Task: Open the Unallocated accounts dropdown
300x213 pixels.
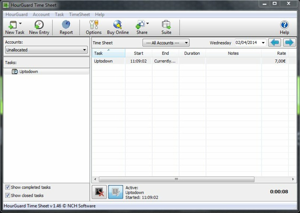Action: (46, 50)
